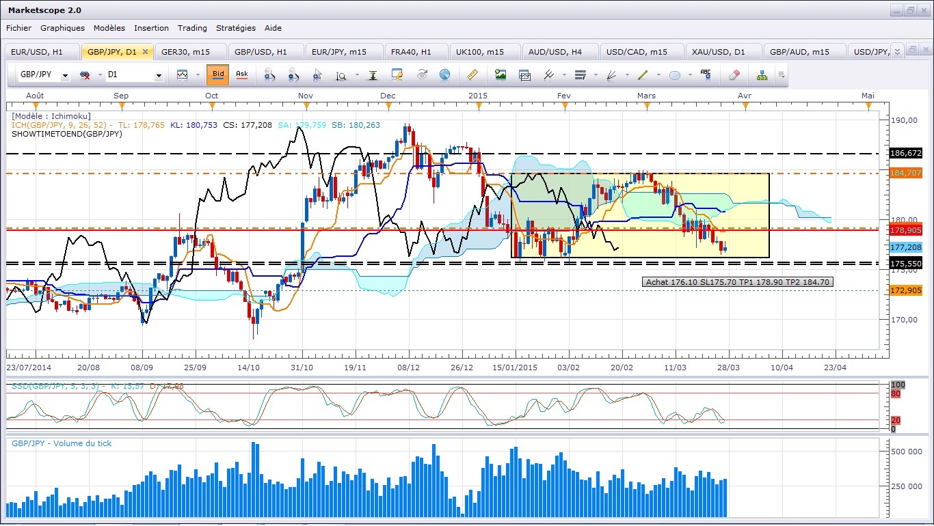
Task: Click the Achat 176.10 trade note label
Action: [x=738, y=282]
